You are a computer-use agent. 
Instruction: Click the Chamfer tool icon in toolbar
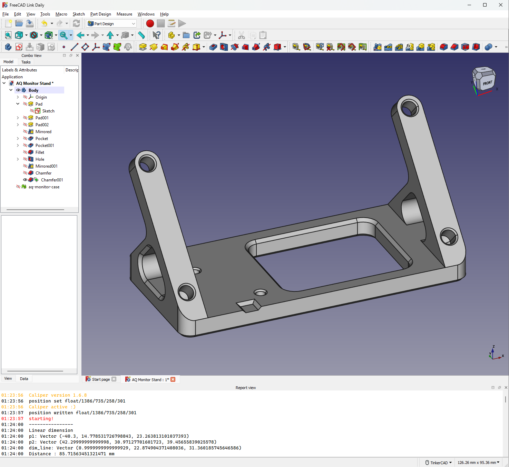[454, 47]
